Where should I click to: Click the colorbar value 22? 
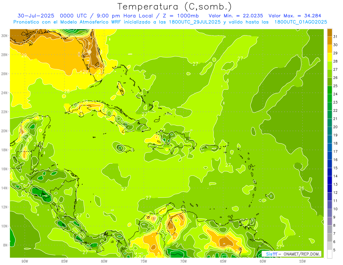335,110
